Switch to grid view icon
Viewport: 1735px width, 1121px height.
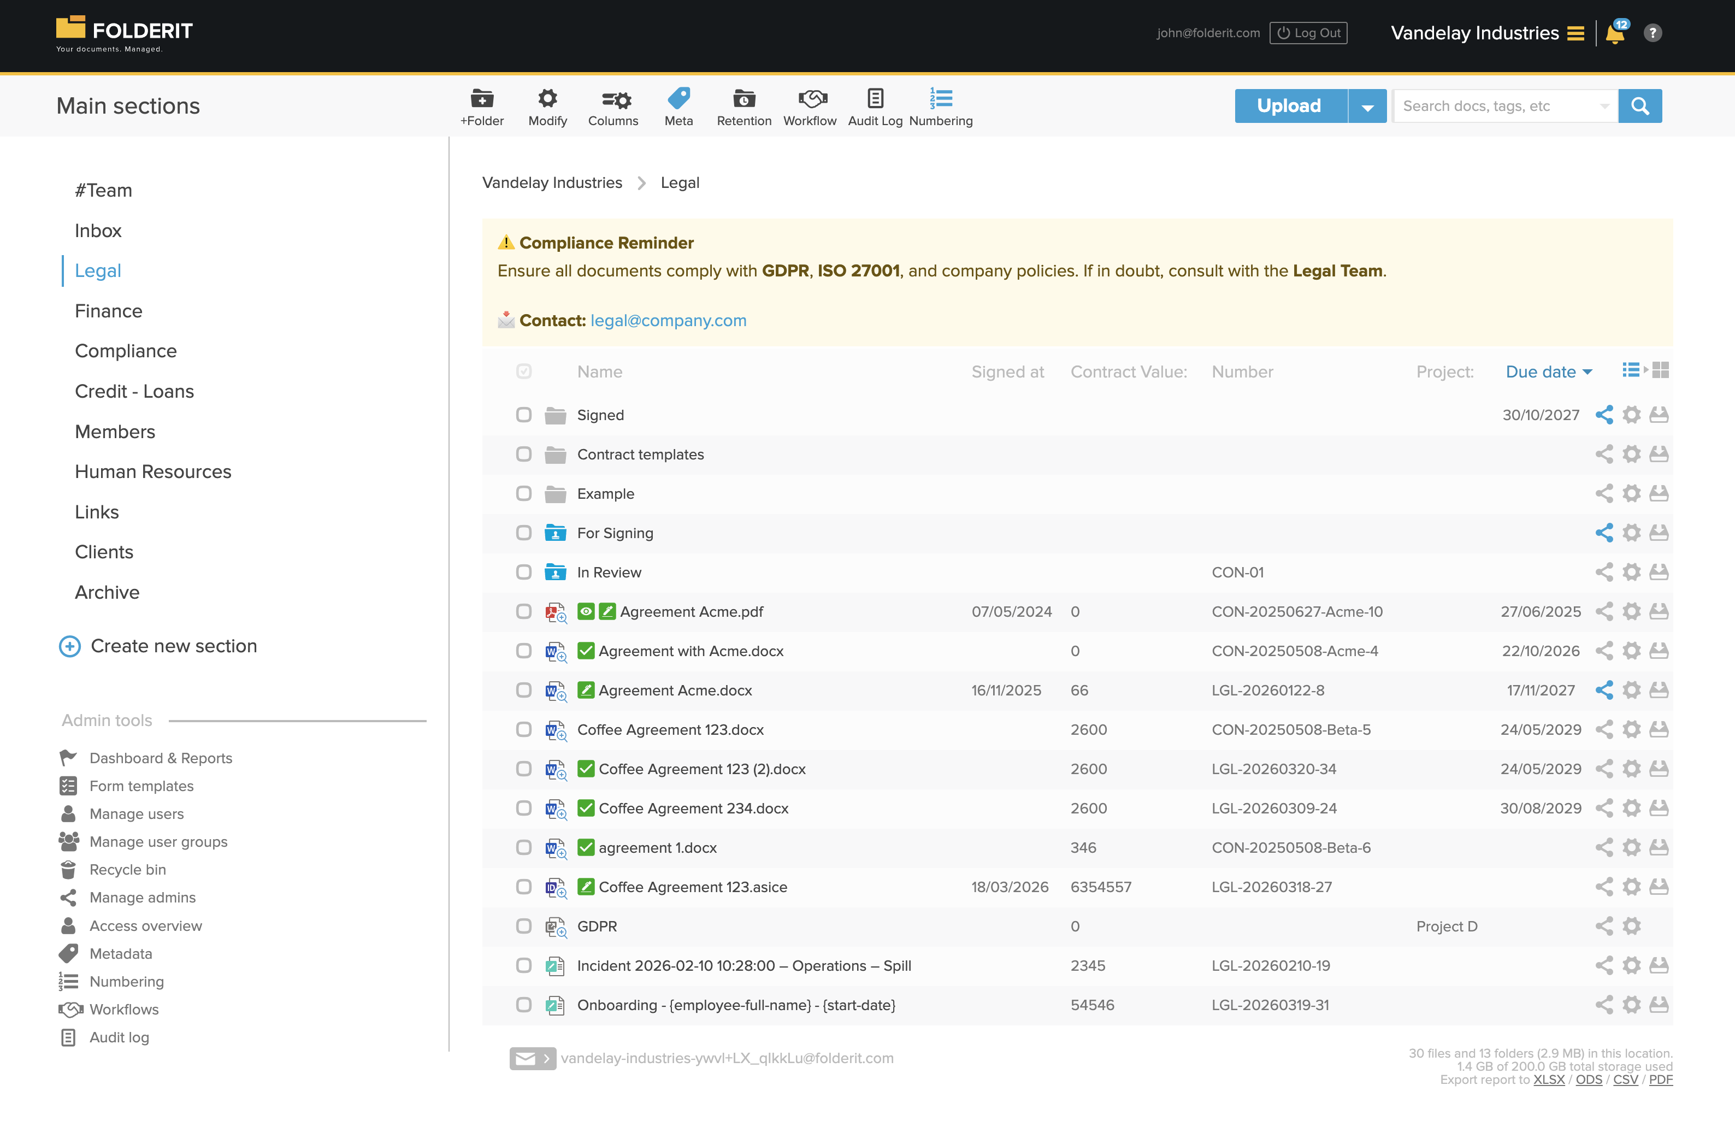[x=1661, y=370]
